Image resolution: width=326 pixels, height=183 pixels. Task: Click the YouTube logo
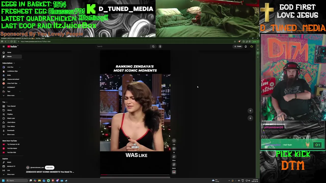click(12, 47)
